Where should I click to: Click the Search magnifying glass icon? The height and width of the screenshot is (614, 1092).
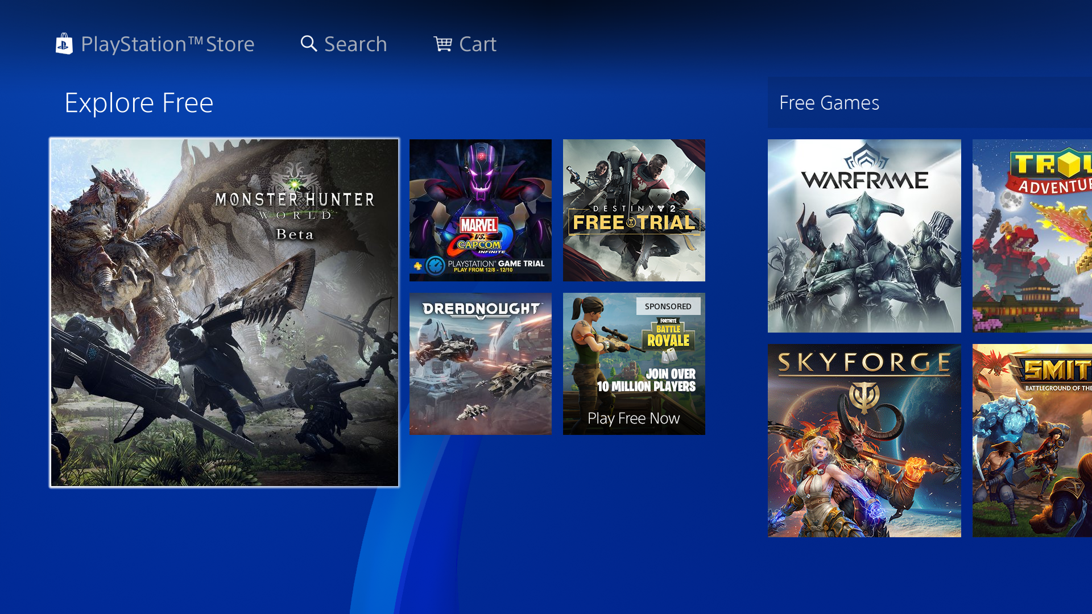click(x=309, y=44)
